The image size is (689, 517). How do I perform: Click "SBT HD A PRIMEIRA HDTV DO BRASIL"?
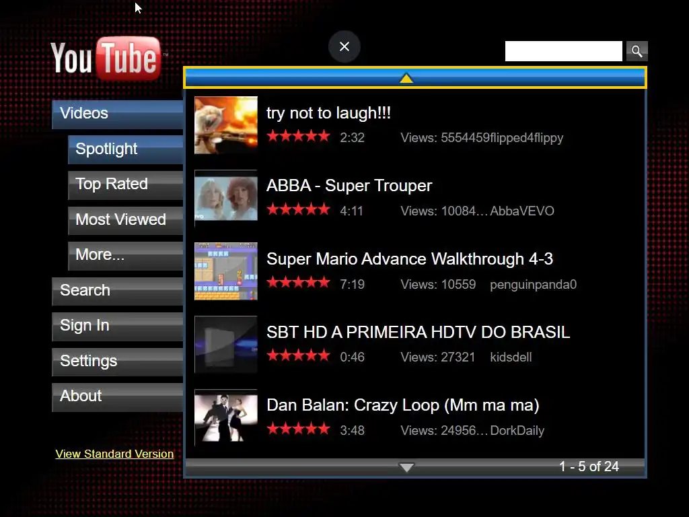419,332
